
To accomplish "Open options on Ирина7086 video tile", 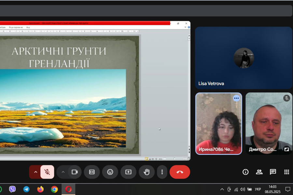I will [x=236, y=98].
